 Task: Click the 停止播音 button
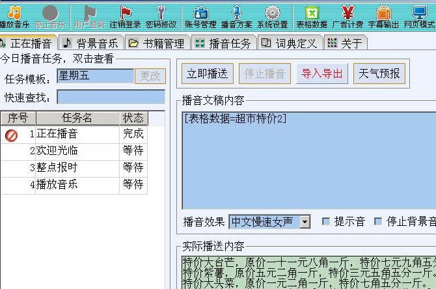(265, 74)
